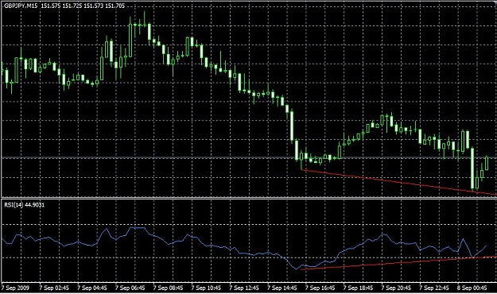Viewport: 497px width, 294px height.
Task: Select the RSI(14) 44.9031 indicator label
Action: (25, 205)
